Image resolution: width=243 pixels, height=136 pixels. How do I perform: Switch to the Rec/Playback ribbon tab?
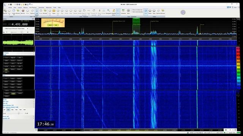tap(33, 8)
